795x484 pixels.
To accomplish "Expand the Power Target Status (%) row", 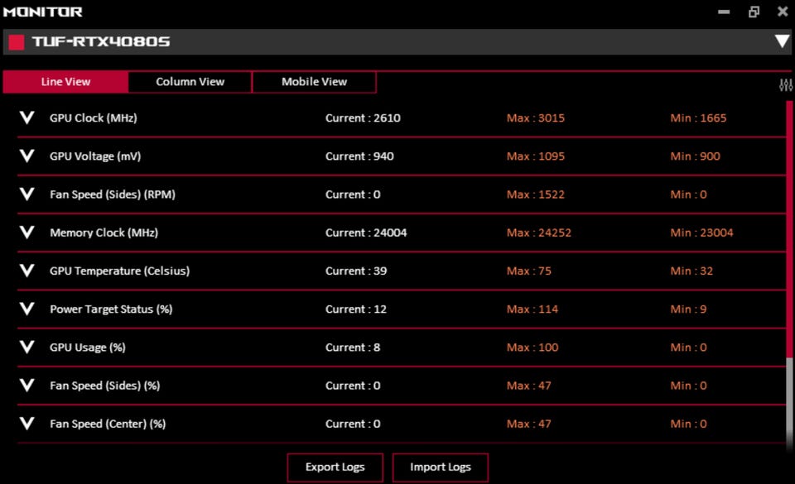I will coord(26,309).
